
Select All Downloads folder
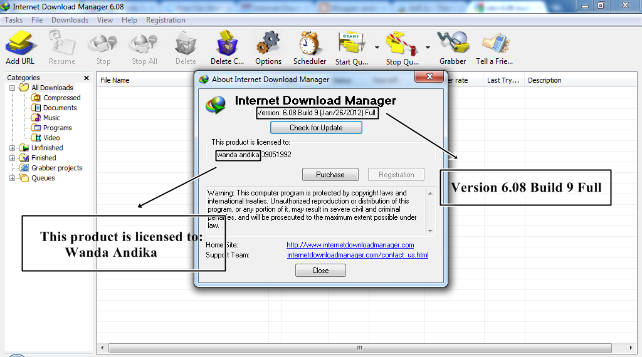(52, 88)
